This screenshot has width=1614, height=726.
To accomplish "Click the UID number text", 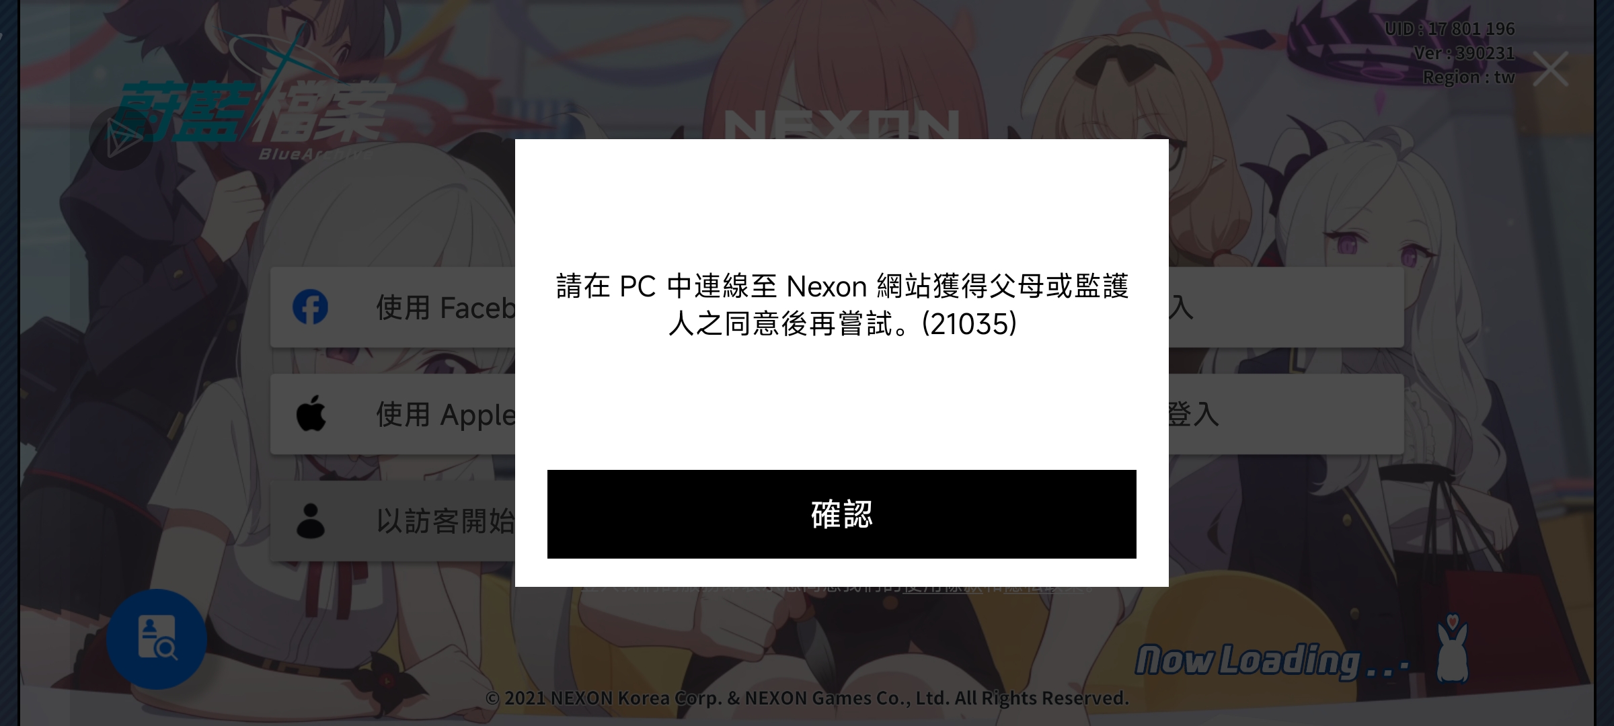I will click(1449, 29).
